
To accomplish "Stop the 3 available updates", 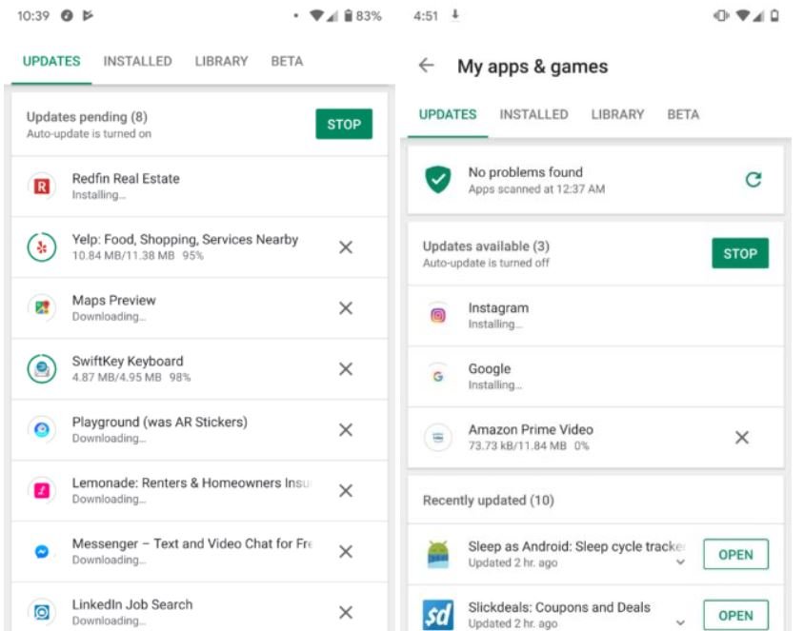I will [740, 254].
